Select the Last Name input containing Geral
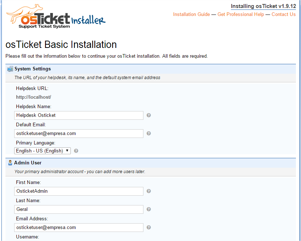The height and width of the screenshot is (241, 301). tap(79, 209)
